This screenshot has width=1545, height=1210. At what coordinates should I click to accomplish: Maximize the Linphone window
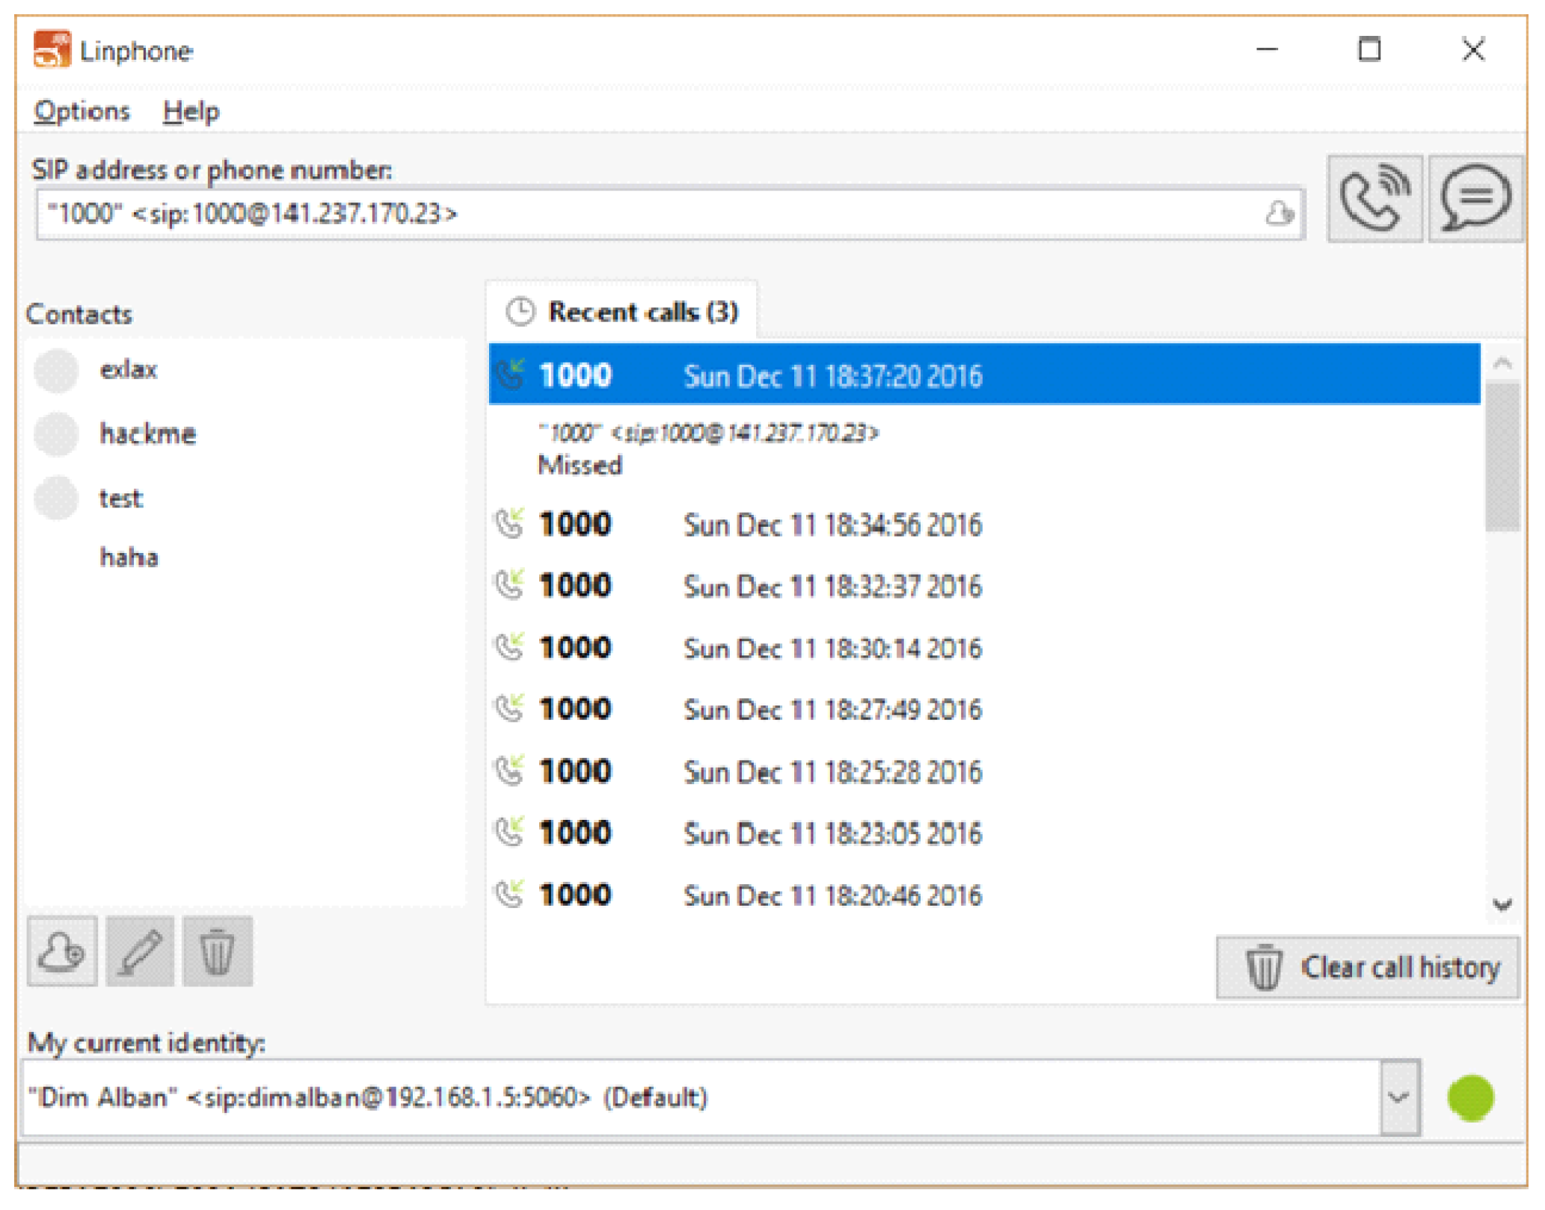pos(1369,50)
